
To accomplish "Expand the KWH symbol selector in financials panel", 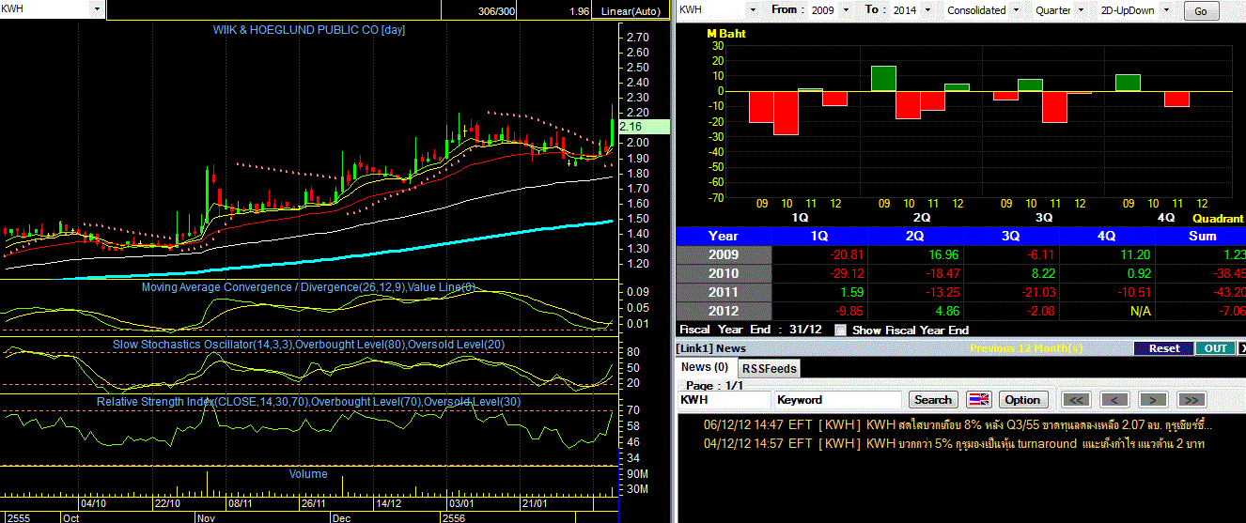I will click(753, 9).
